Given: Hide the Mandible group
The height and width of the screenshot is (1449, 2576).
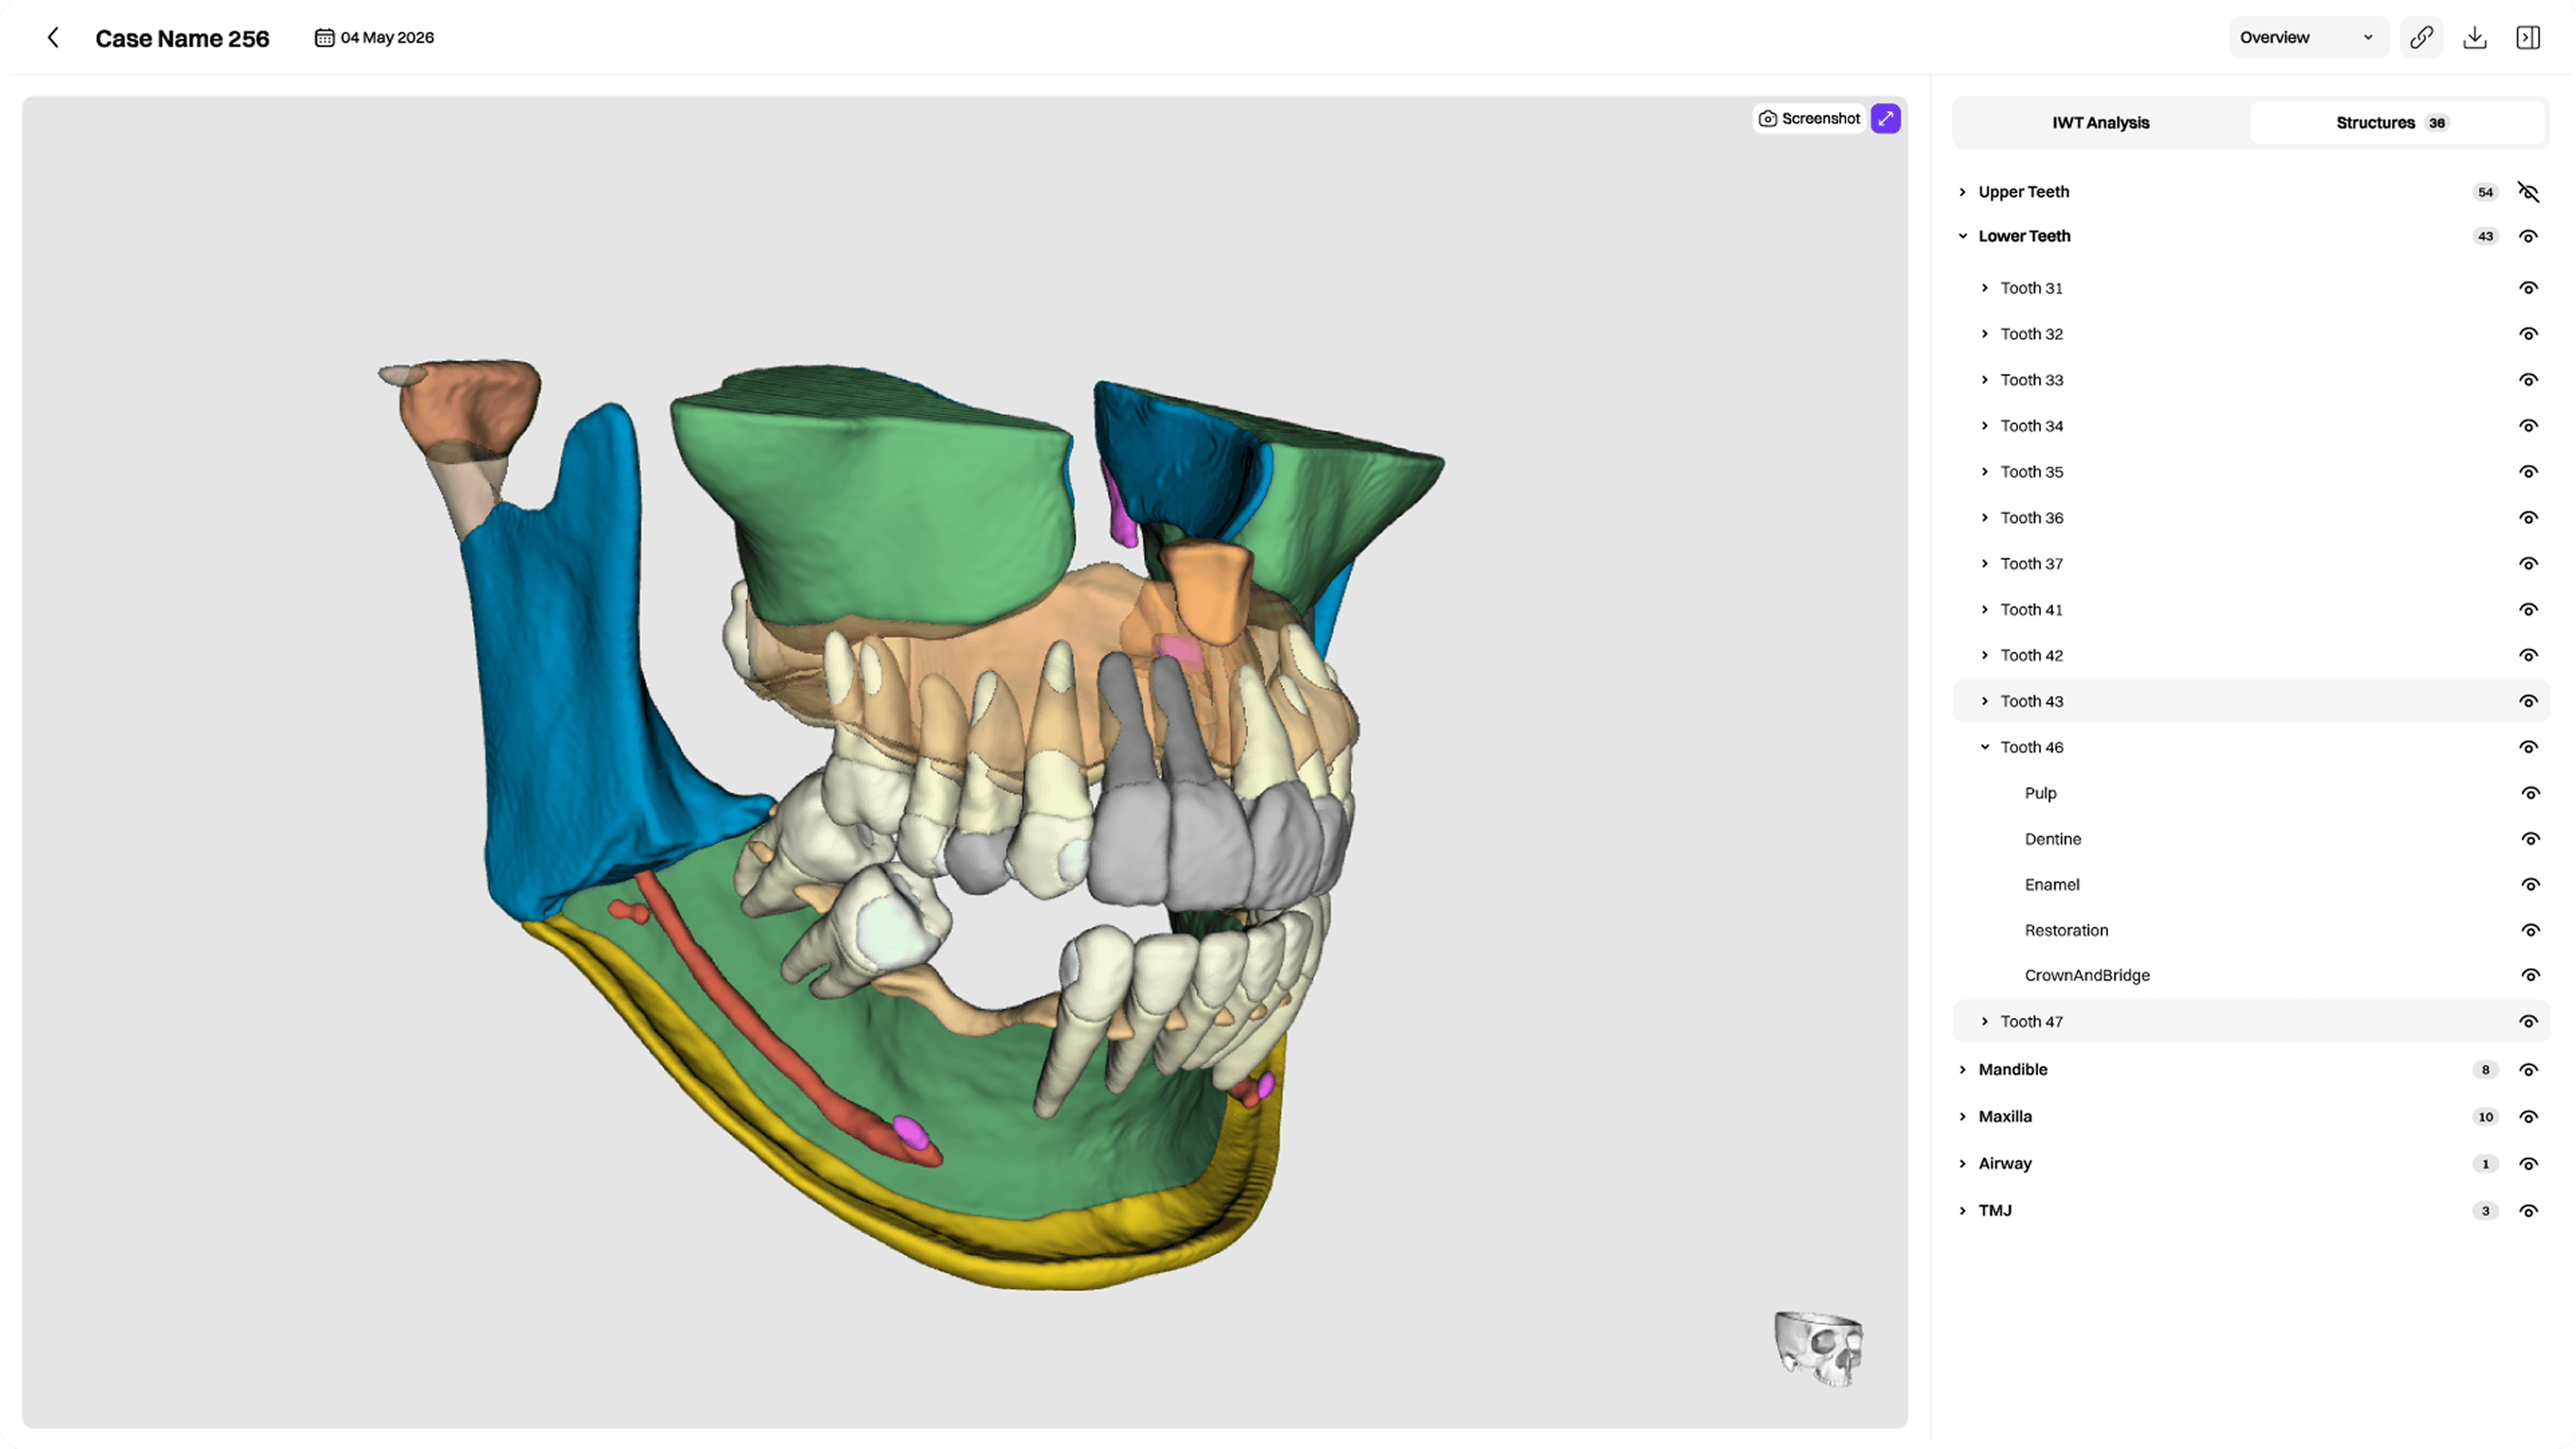Looking at the screenshot, I should 2528,1071.
